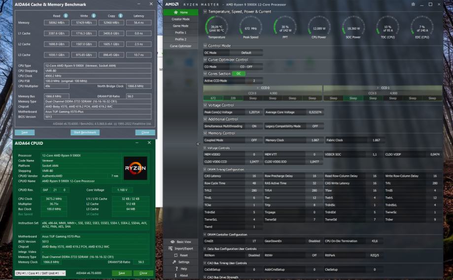Click the About info icon
Screen dimensions: 453x280
(x=176, y=276)
